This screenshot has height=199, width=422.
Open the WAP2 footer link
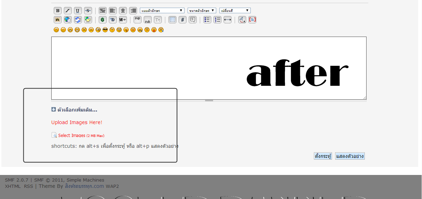pos(112,186)
